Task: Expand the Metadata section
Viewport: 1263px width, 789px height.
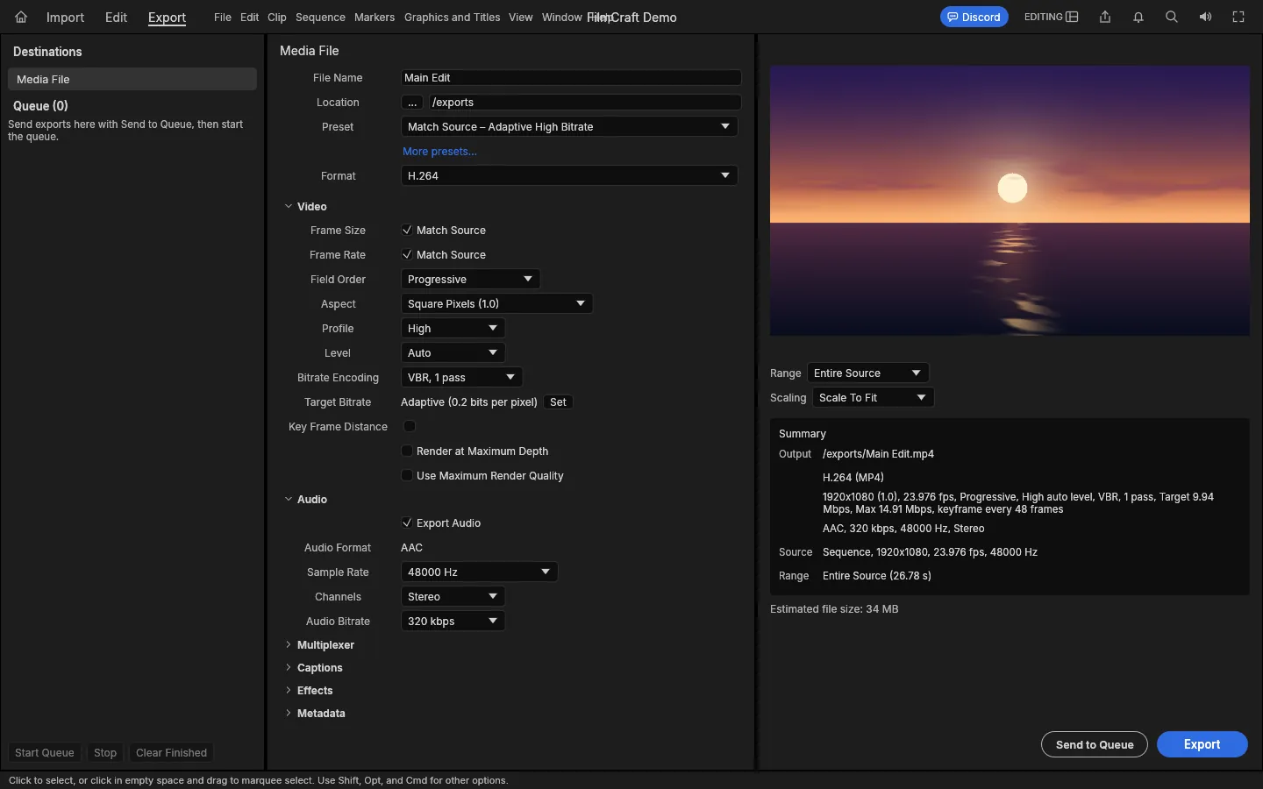Action: (x=289, y=714)
